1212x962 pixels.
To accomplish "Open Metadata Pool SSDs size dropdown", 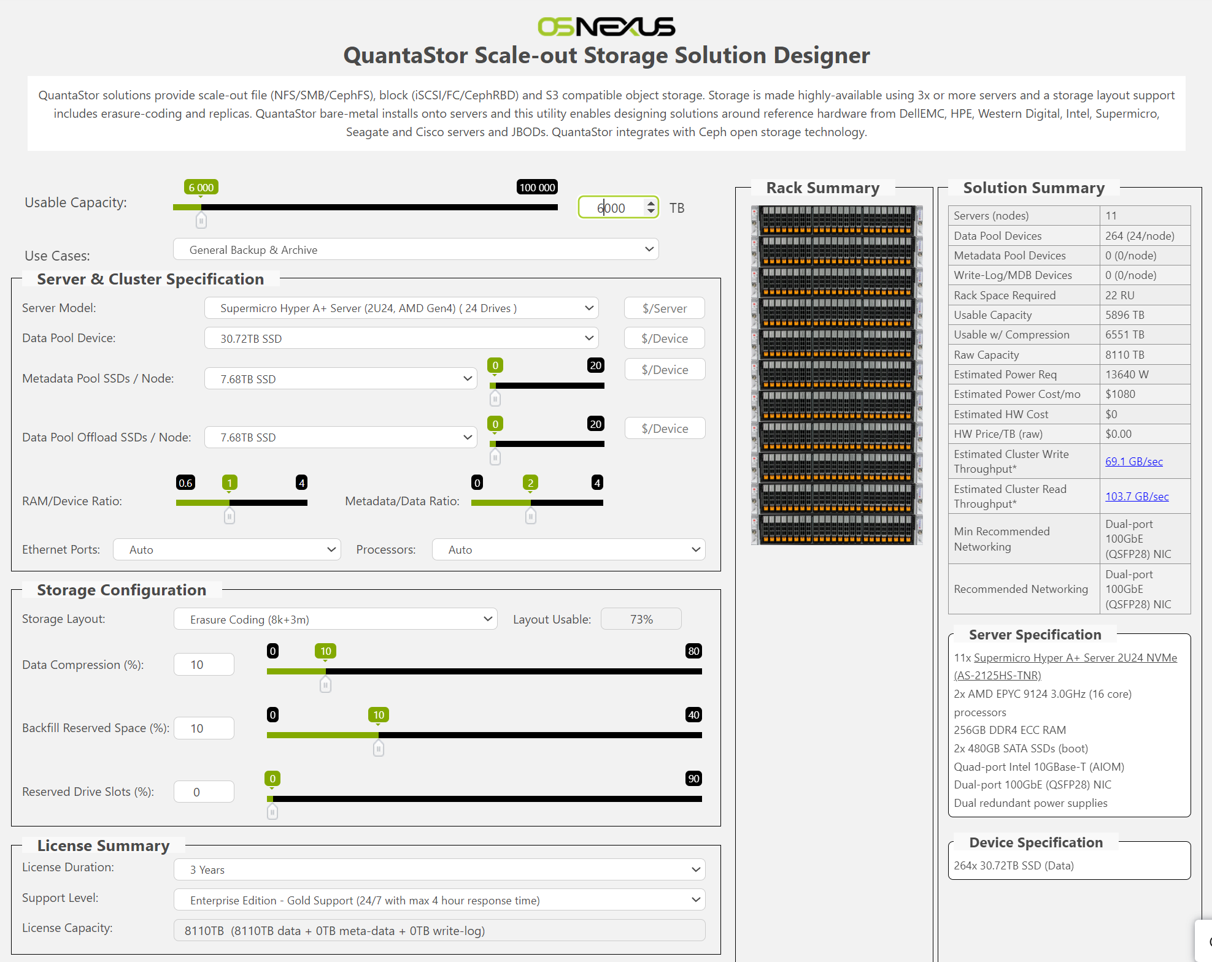I will [341, 379].
